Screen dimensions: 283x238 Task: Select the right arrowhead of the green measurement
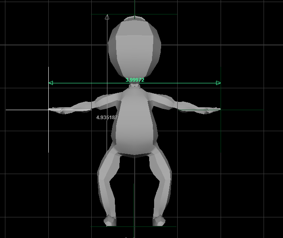click(218, 83)
